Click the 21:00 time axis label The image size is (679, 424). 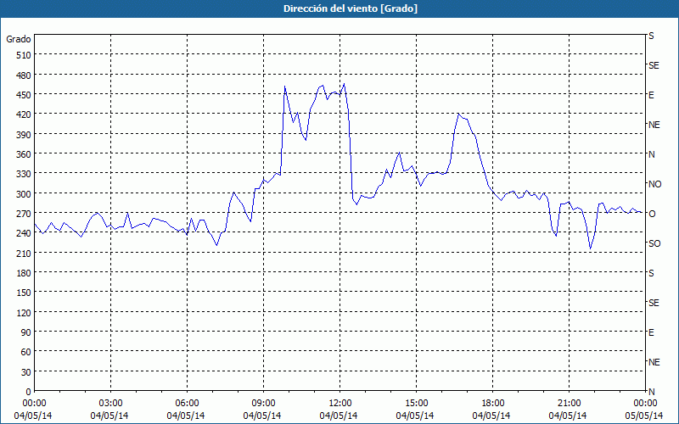(569, 403)
